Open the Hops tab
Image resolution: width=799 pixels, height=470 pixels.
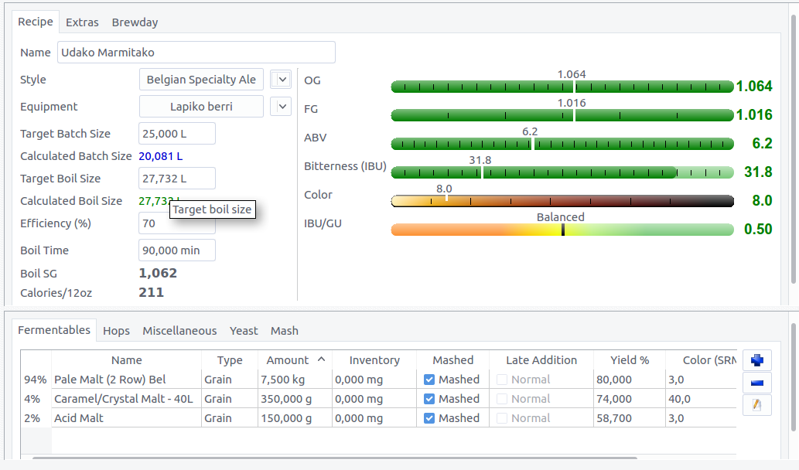coord(116,331)
